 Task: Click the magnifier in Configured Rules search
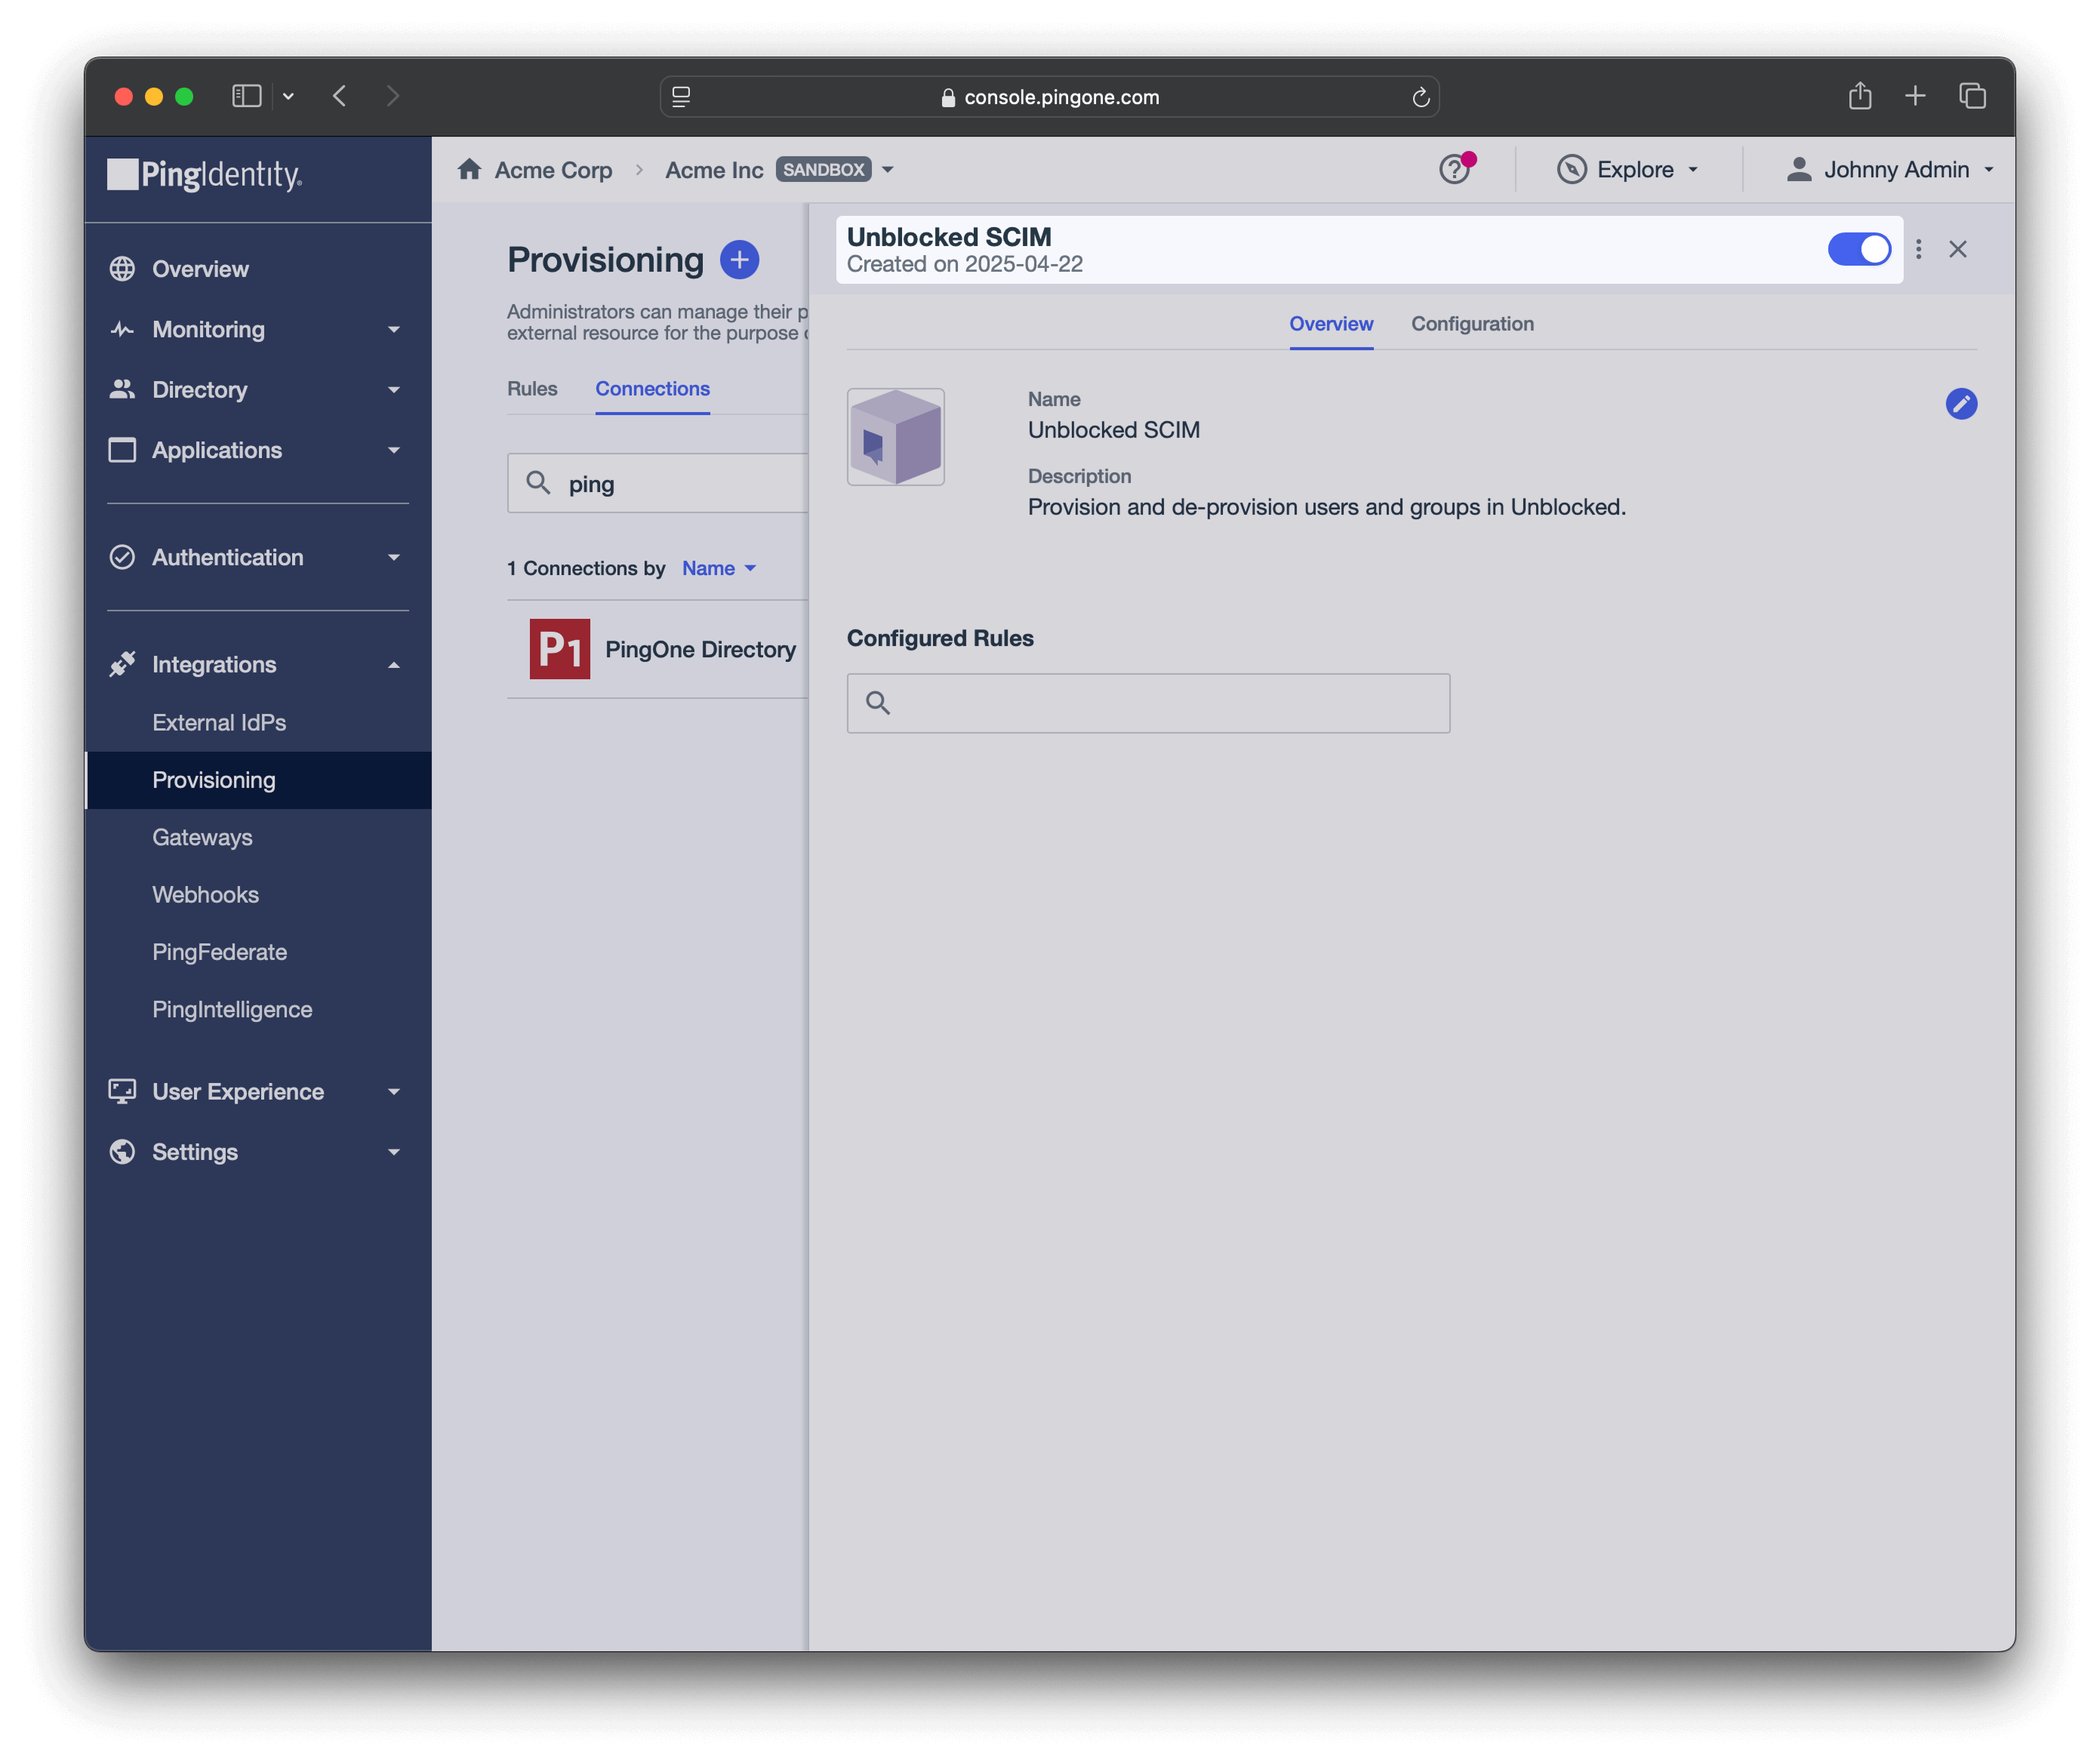(877, 703)
